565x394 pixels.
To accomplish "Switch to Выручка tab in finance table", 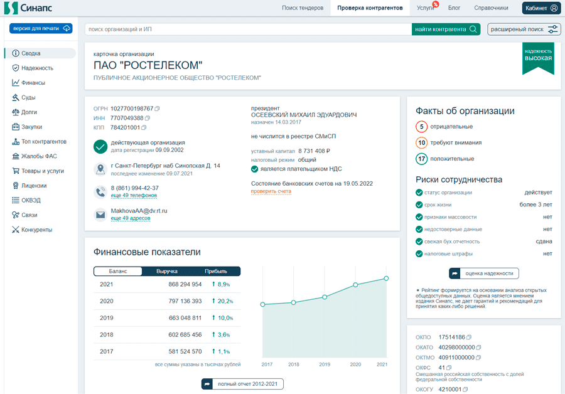I will 167,271.
